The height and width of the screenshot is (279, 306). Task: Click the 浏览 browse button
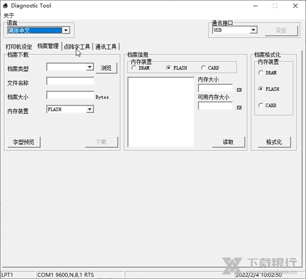(x=107, y=68)
